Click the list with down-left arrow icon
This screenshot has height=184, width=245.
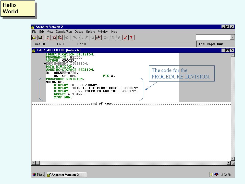point(118,38)
